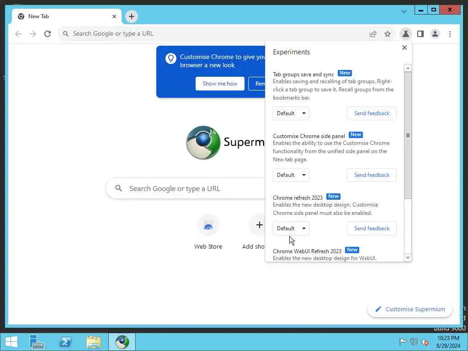This screenshot has width=468, height=351.
Task: Toggle the Experiments flask icon
Action: [x=406, y=34]
